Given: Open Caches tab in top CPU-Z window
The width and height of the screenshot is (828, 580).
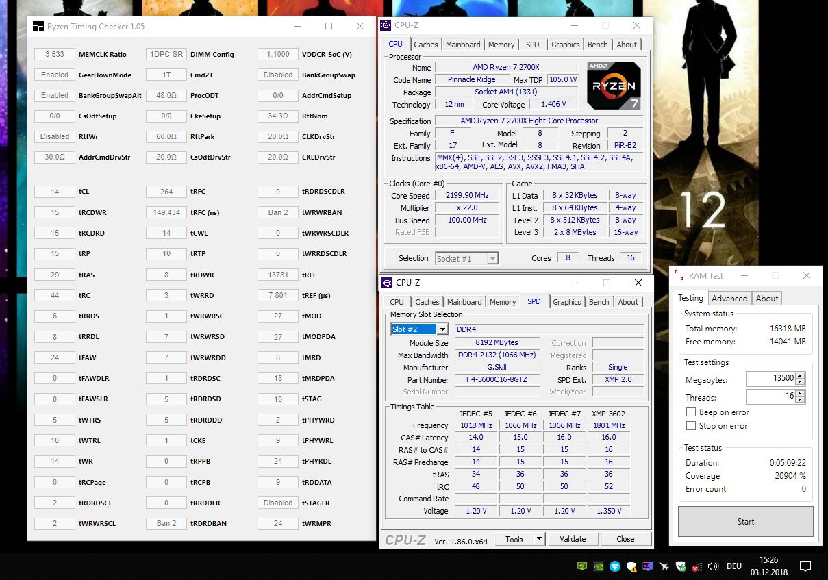Looking at the screenshot, I should pyautogui.click(x=426, y=45).
